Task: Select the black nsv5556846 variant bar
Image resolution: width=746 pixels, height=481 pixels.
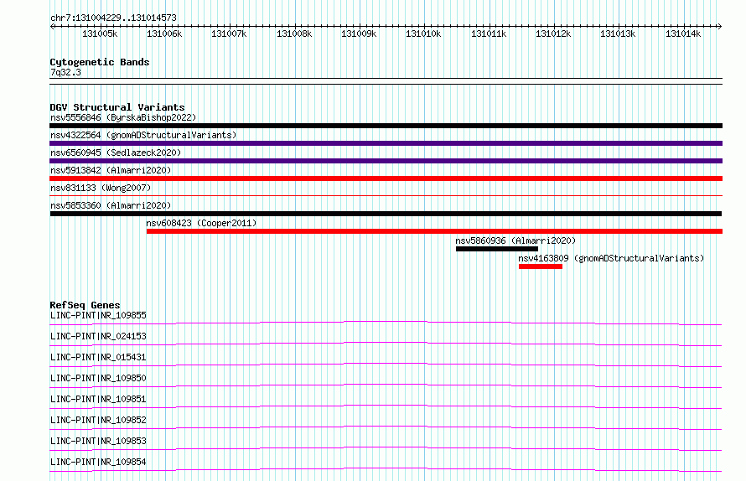Action: 386,126
